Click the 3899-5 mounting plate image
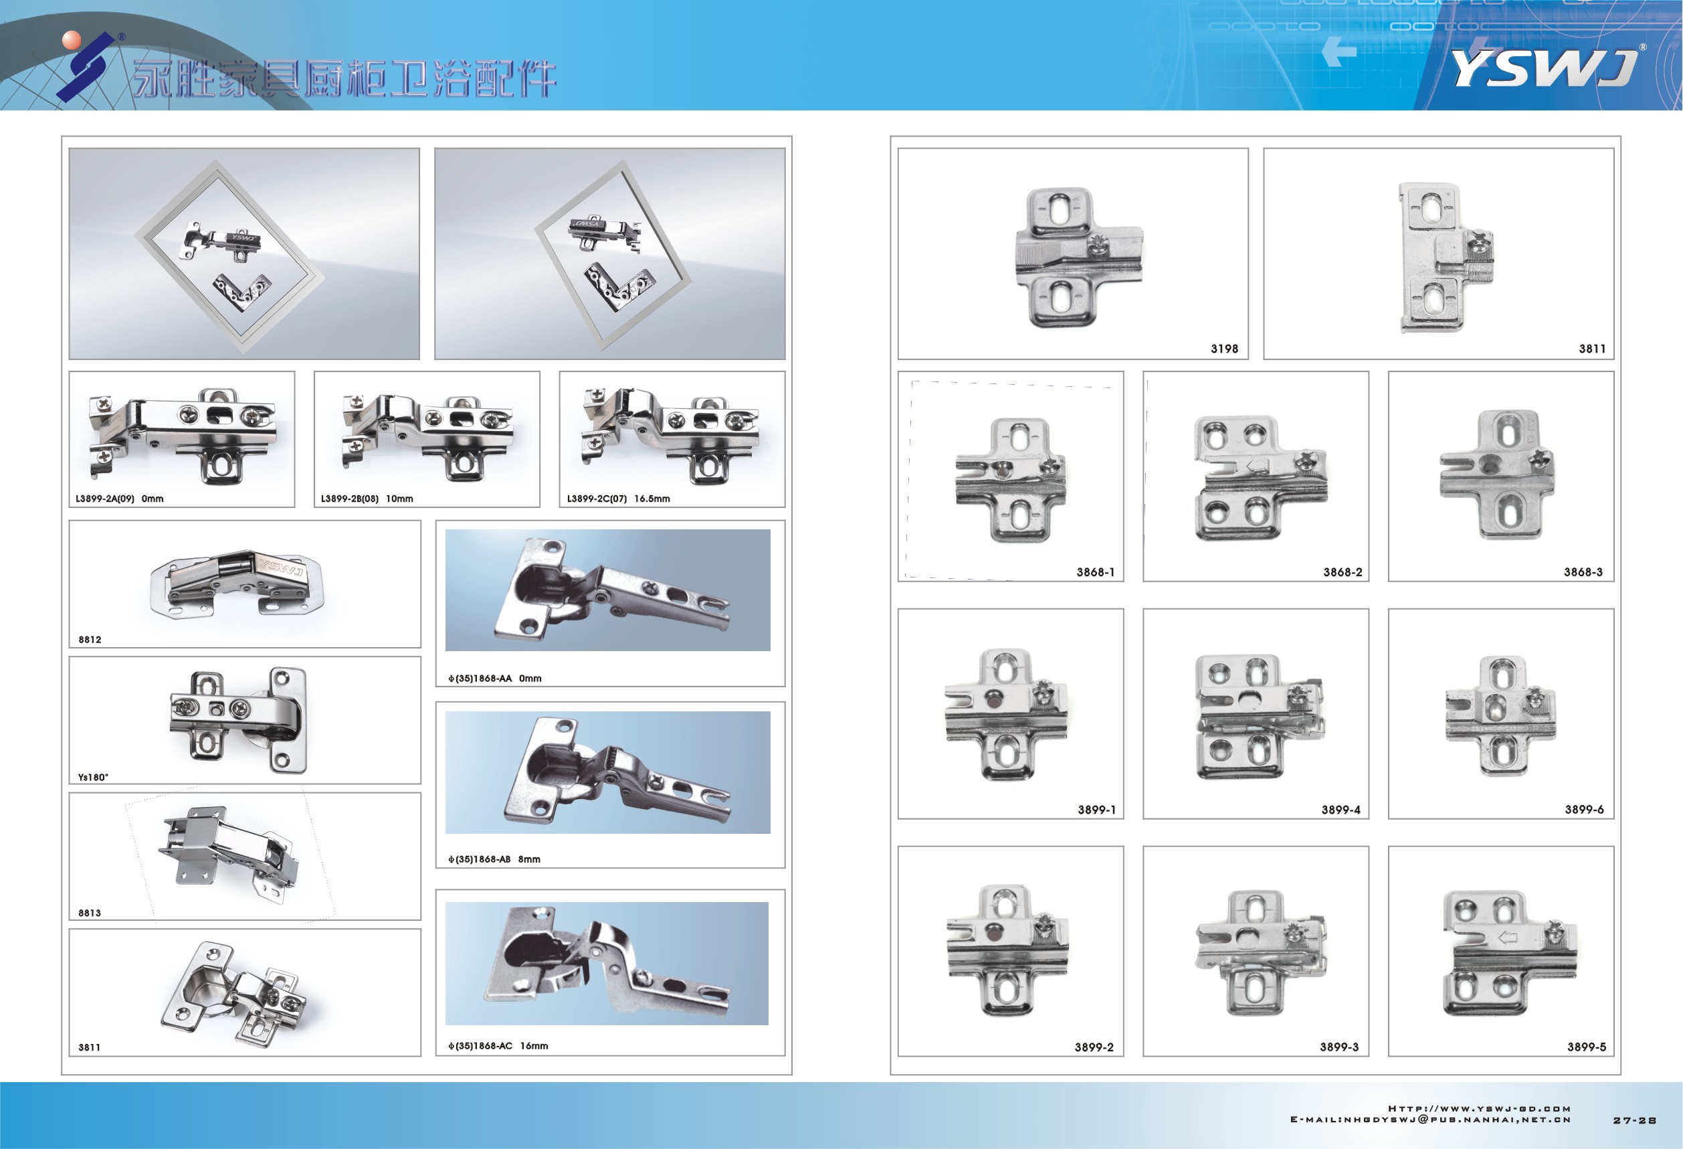Viewport: 1683px width, 1149px height. tap(1510, 953)
